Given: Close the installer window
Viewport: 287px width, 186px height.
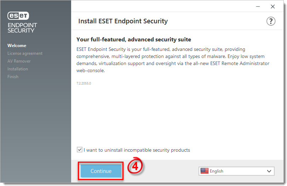Looking at the screenshot, I should pos(272,7).
